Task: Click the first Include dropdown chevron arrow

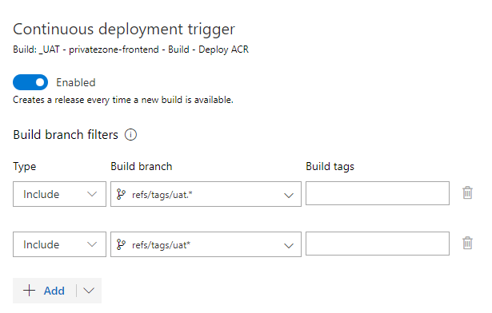Action: (x=92, y=194)
